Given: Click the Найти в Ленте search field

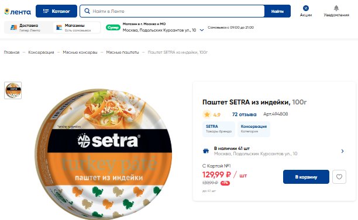Looking at the screenshot, I should point(177,11).
